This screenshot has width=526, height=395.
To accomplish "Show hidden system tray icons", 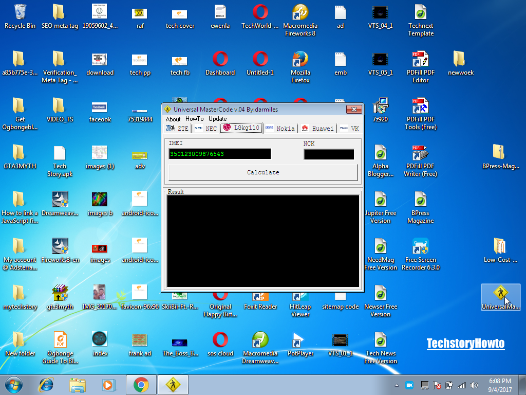I will [x=397, y=385].
